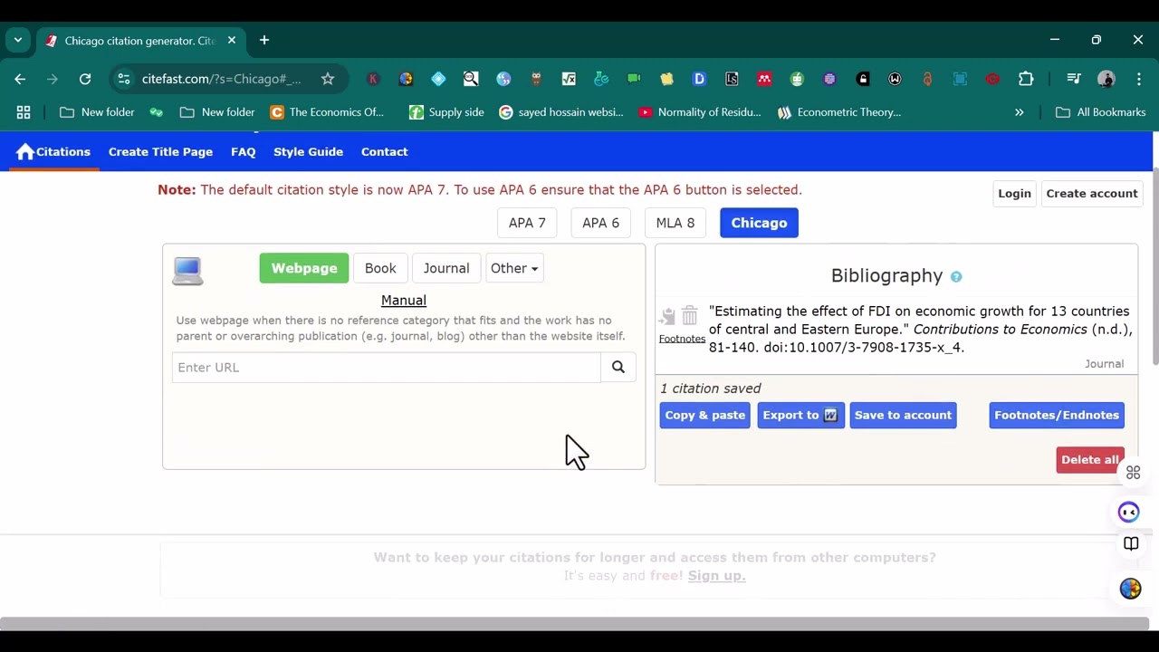The height and width of the screenshot is (652, 1159).
Task: Select the Chicago citation style
Action: click(x=759, y=223)
